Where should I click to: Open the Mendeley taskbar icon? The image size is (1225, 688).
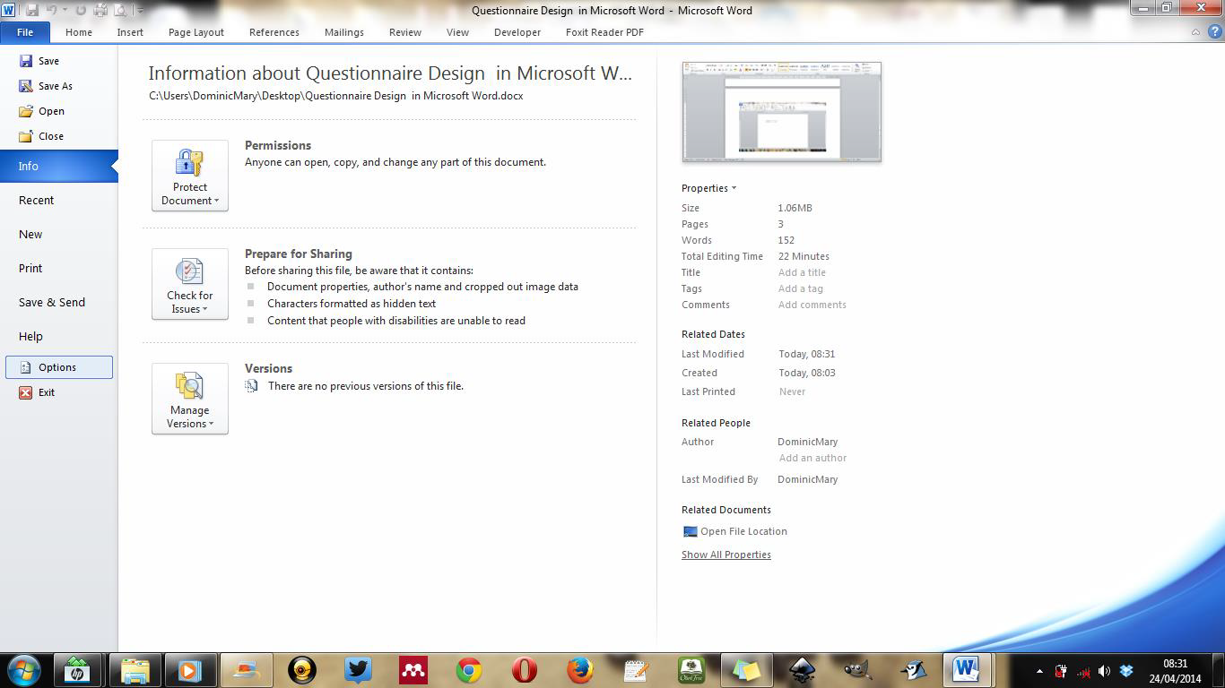tap(413, 669)
